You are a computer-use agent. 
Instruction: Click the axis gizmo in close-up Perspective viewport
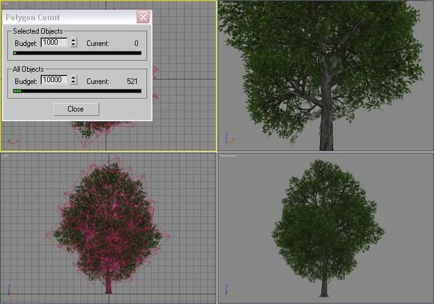click(229, 139)
